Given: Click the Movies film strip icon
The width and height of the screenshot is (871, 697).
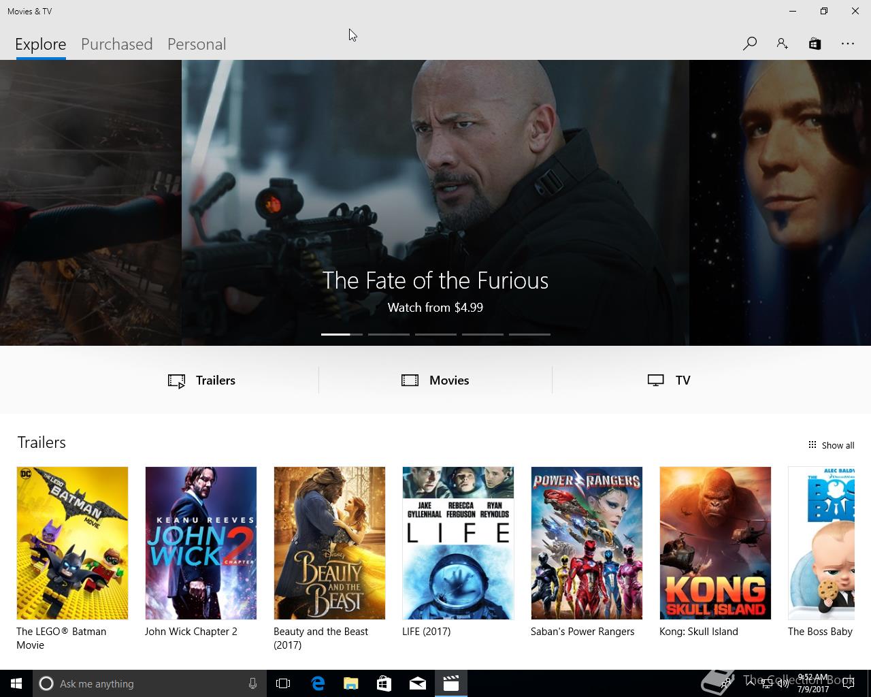Looking at the screenshot, I should [x=410, y=380].
